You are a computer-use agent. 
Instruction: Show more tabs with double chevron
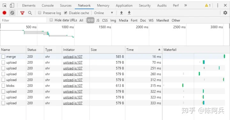[x=186, y=5]
